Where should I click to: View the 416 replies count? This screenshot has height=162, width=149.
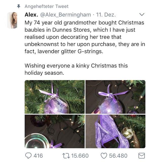click(x=38, y=156)
